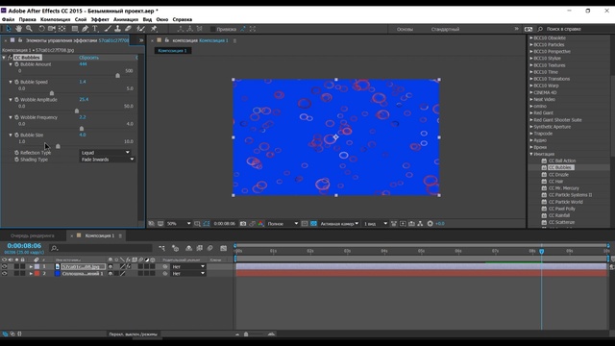The height and width of the screenshot is (346, 615).
Task: Click the Bubble Amount slider handle
Action: click(117, 76)
